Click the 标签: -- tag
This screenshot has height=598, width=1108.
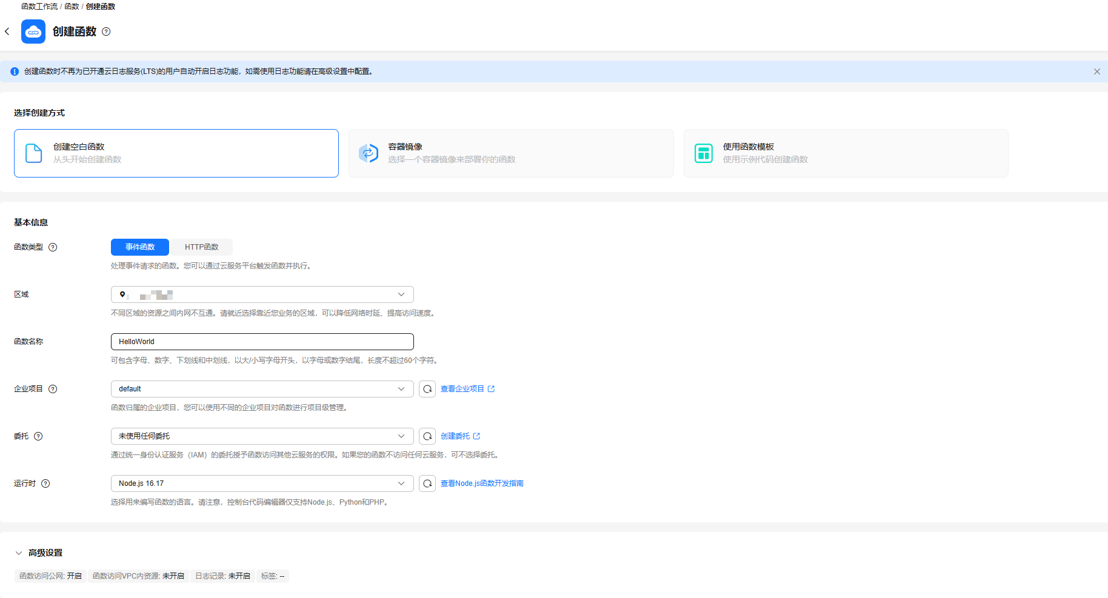pos(273,576)
